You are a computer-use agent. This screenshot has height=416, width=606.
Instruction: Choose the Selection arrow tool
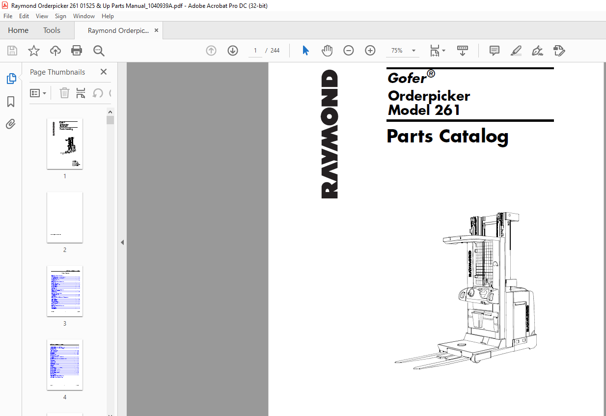click(305, 51)
